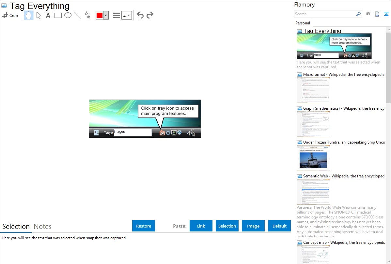Viewport: 391px width, 264px height.
Task: Click the Paste Link button
Action: pyautogui.click(x=201, y=226)
